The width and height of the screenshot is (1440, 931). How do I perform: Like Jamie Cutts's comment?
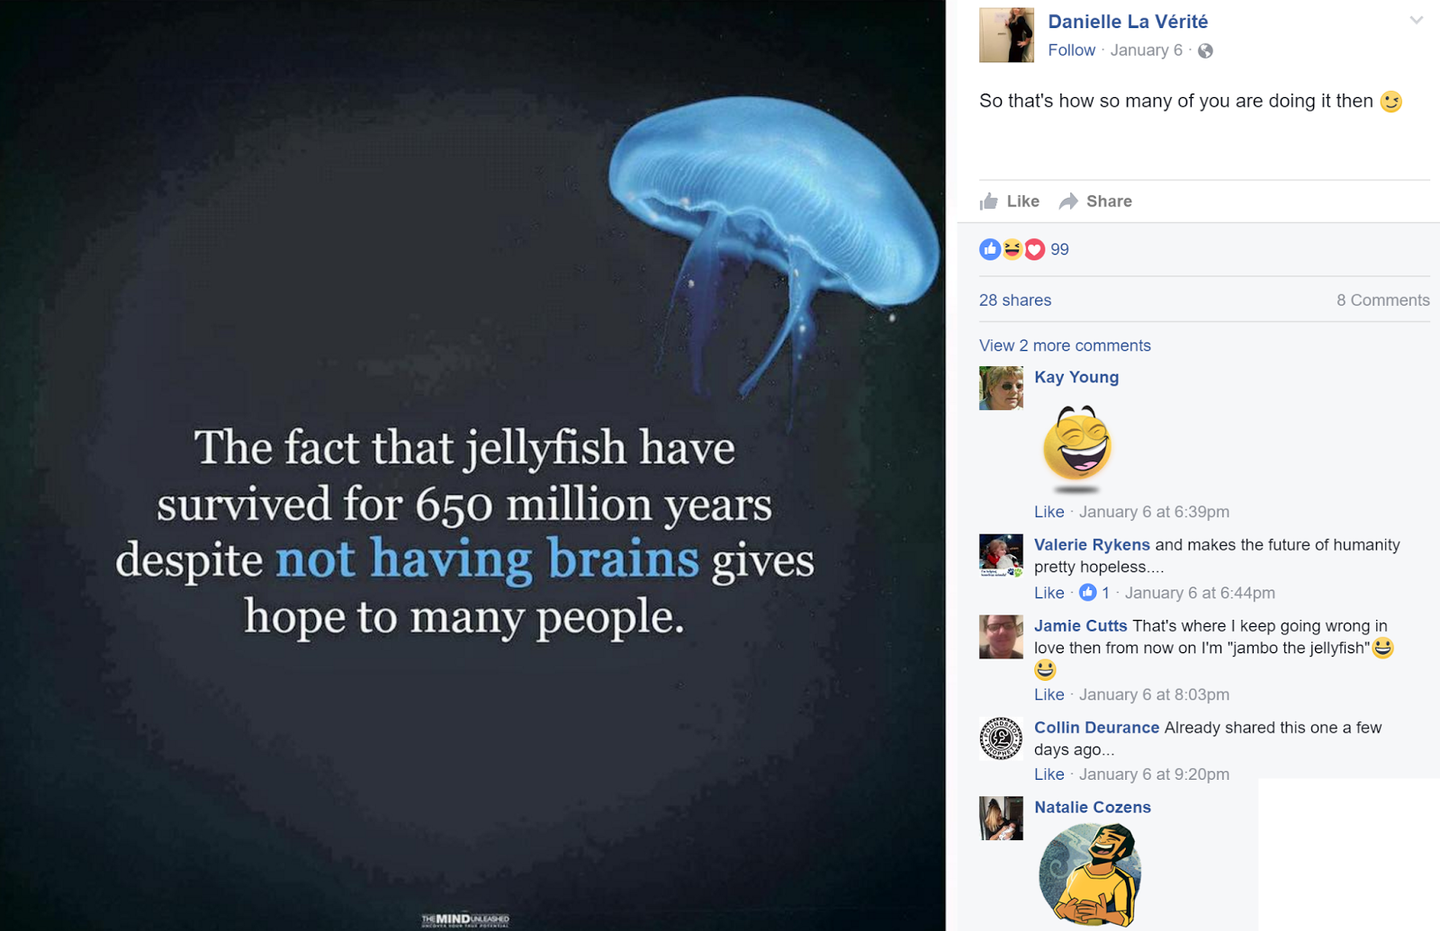point(1048,694)
